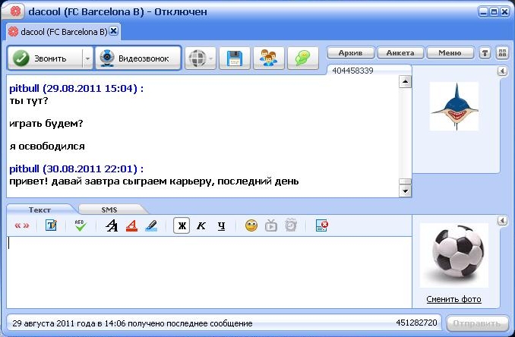Start a Видеозвонок video call

pyautogui.click(x=138, y=58)
